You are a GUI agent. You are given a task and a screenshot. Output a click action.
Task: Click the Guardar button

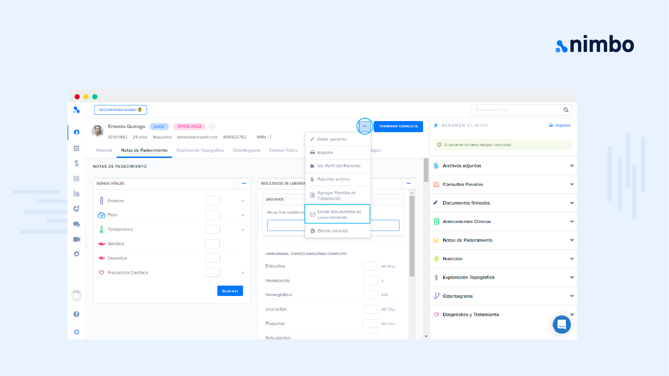[230, 291]
